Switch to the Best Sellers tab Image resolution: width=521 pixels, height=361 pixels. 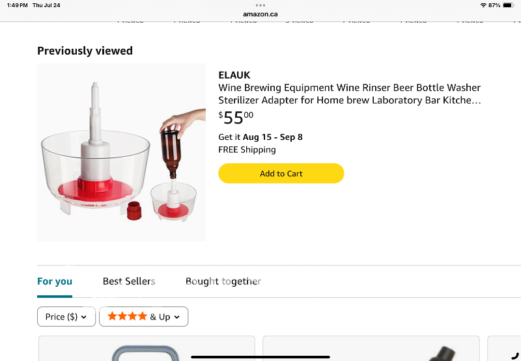[x=129, y=281]
